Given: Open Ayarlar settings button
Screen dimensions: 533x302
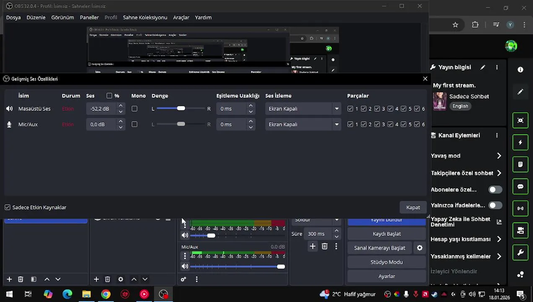Looking at the screenshot, I should pyautogui.click(x=387, y=276).
